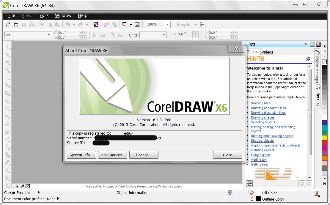Open the Options icon next to Snap to
The height and width of the screenshot is (205, 330).
(x=202, y=24)
